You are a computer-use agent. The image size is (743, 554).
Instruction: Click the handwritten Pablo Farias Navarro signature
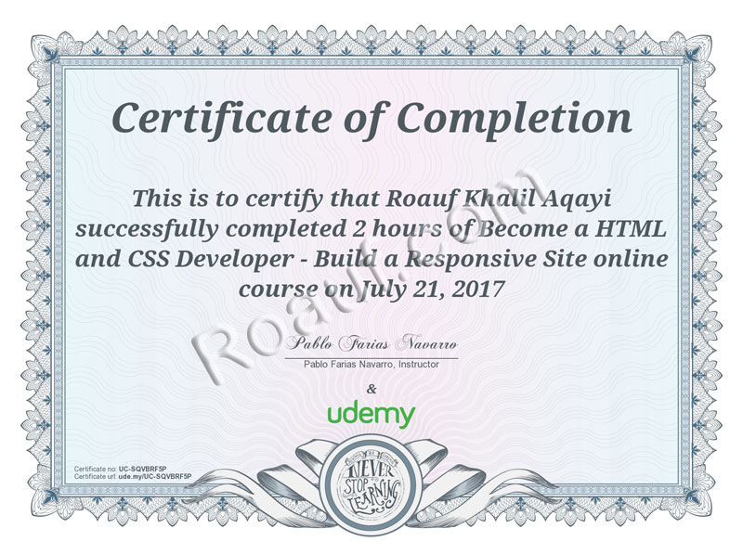click(x=371, y=345)
